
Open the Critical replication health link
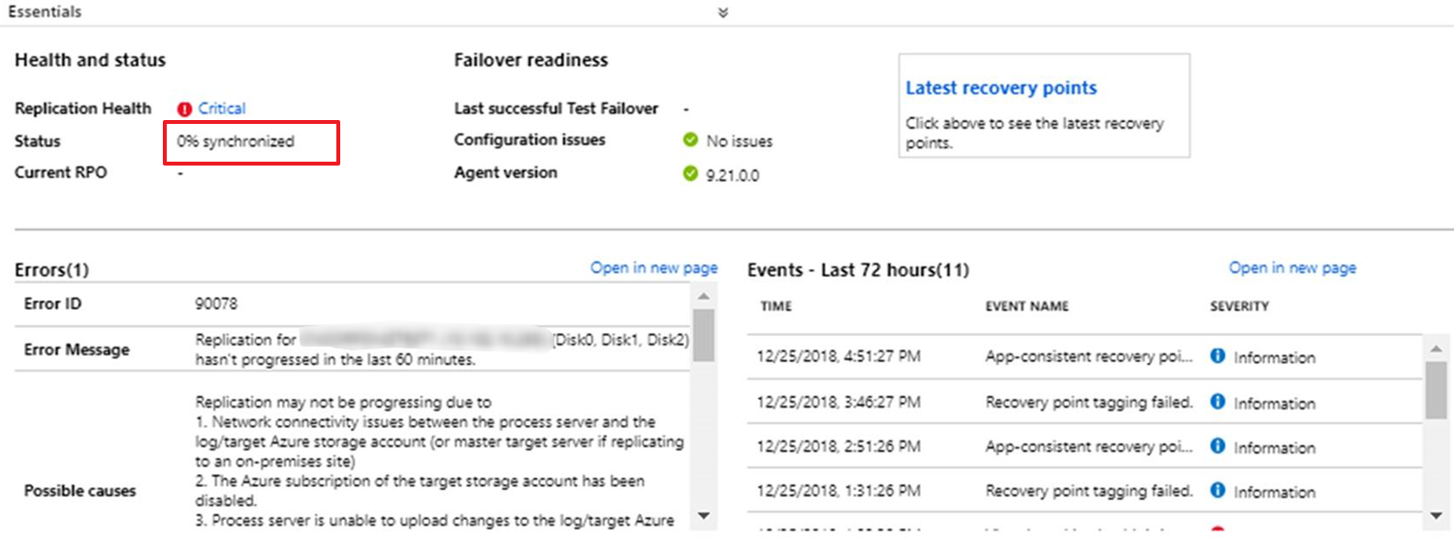pos(222,108)
